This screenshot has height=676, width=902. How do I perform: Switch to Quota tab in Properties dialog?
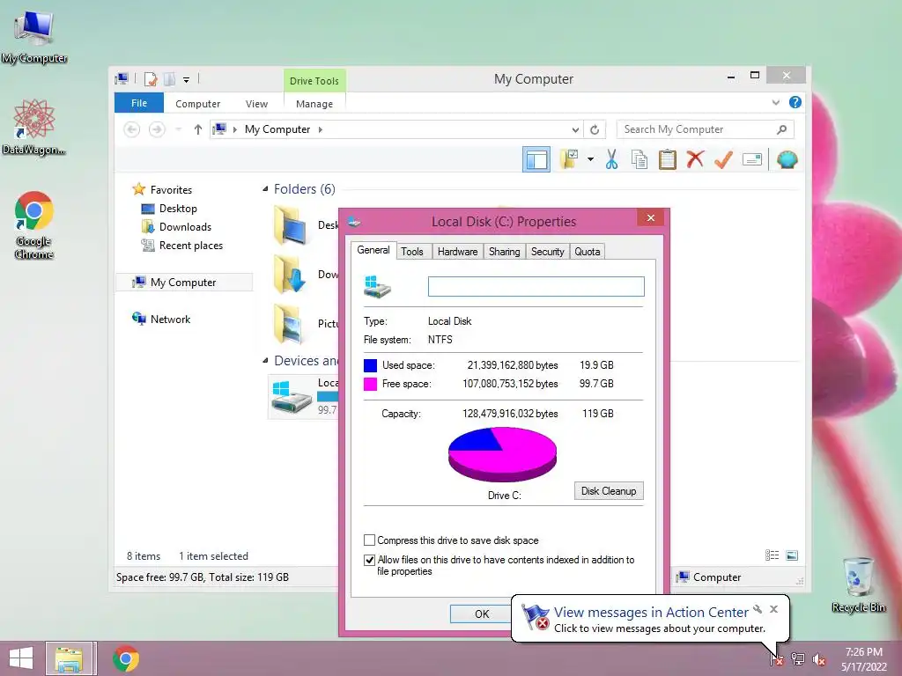(x=587, y=252)
